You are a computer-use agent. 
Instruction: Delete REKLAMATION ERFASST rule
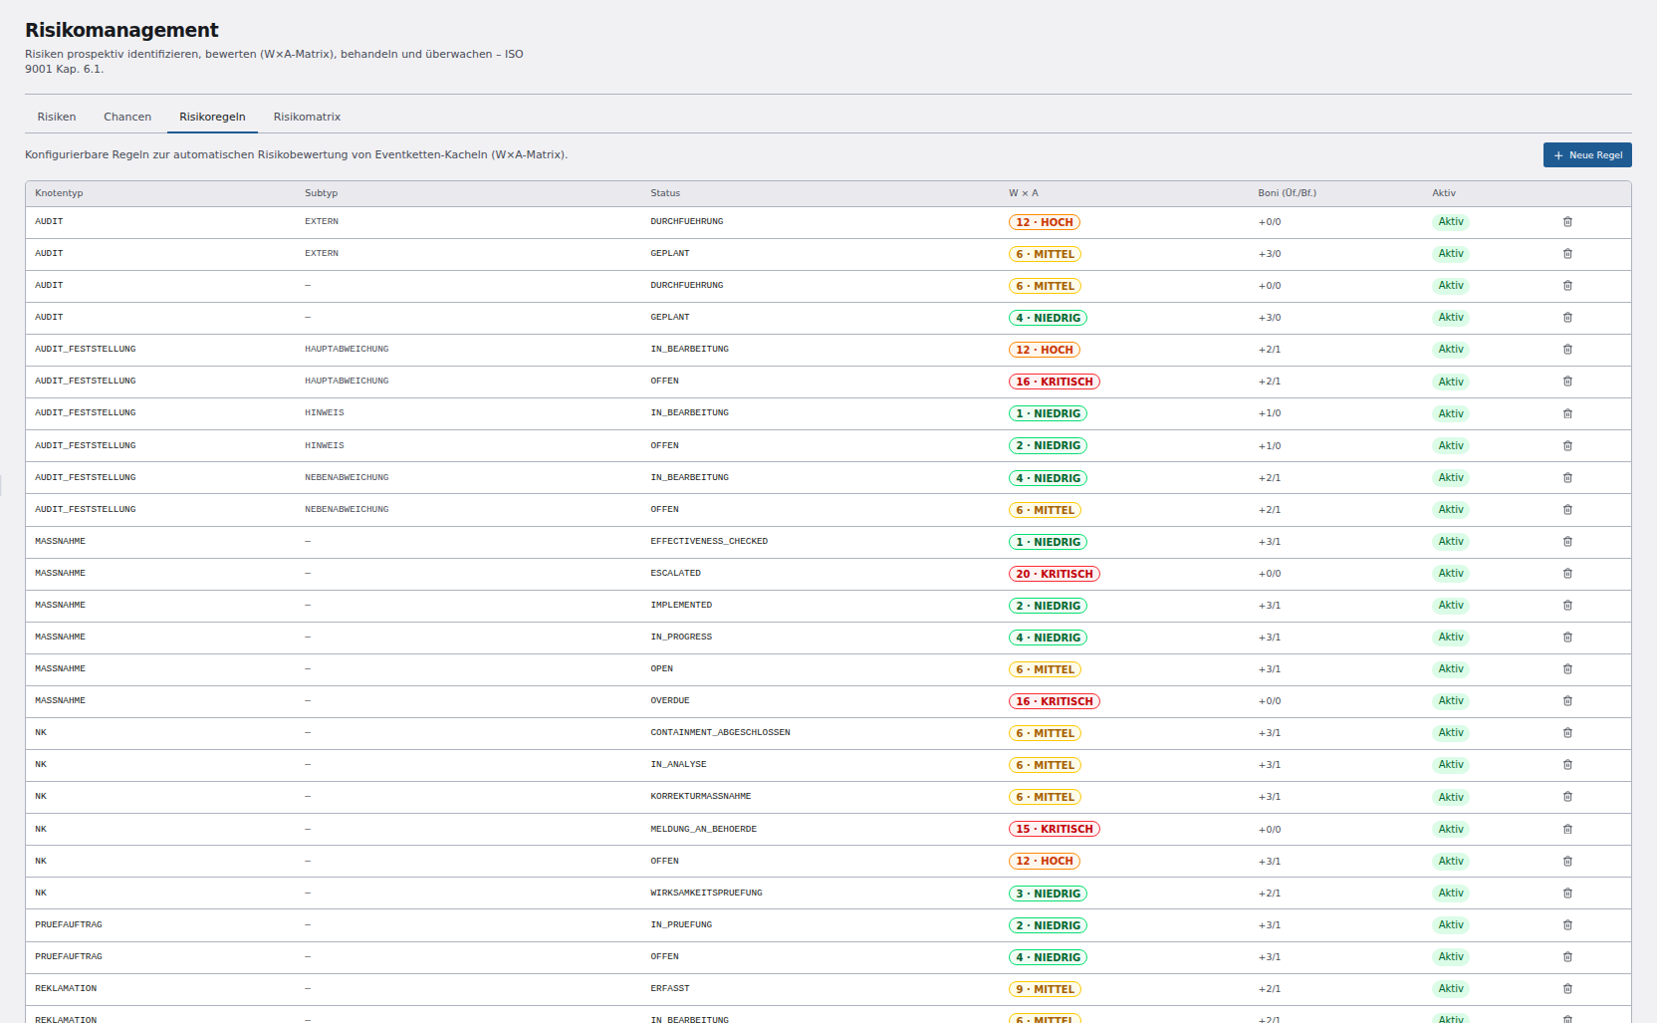click(x=1567, y=989)
